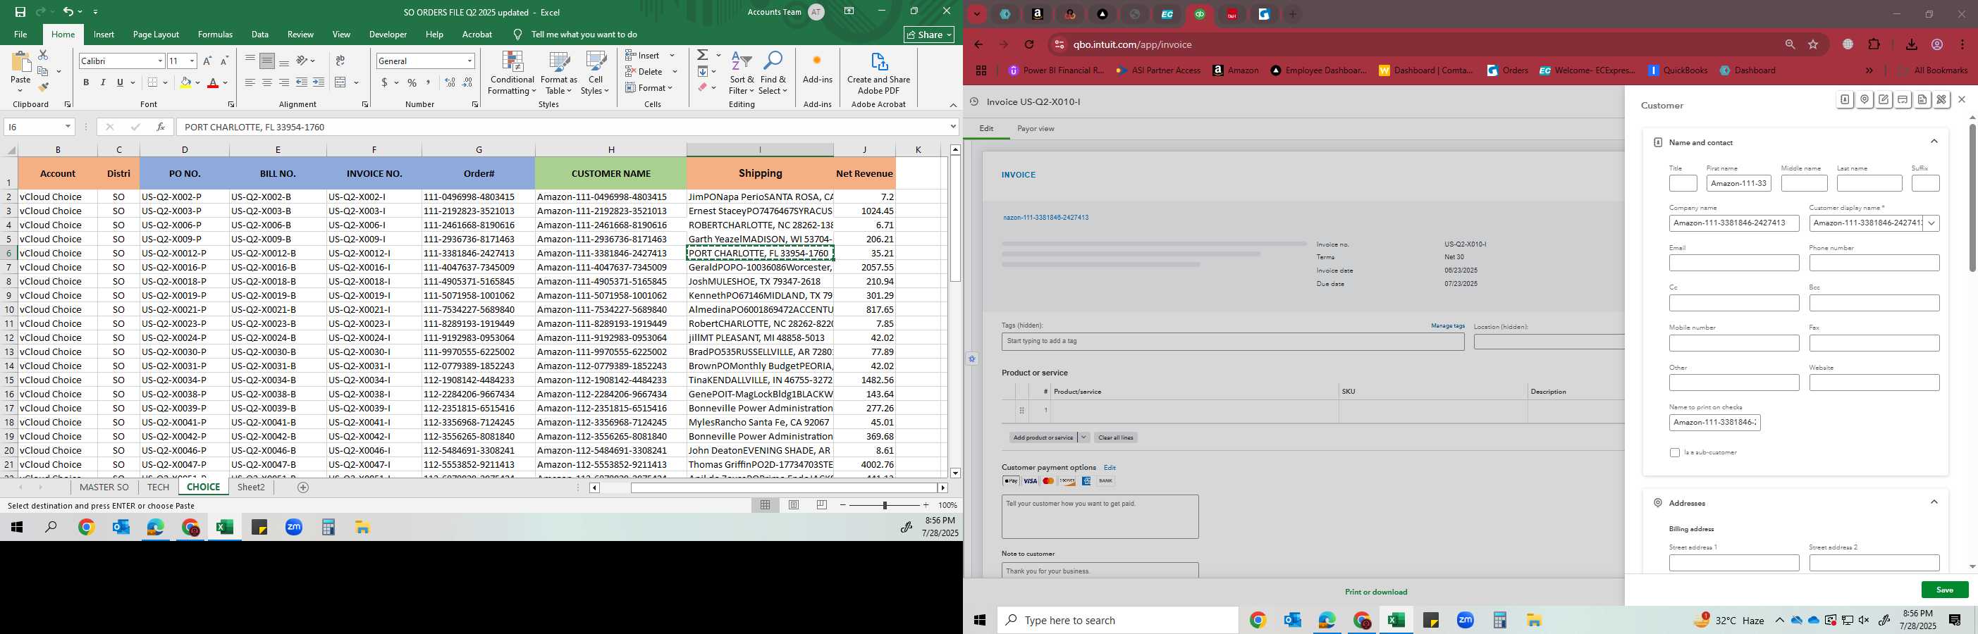
Task: Click the Addresses pin icon in Customer panel
Action: tap(1865, 100)
